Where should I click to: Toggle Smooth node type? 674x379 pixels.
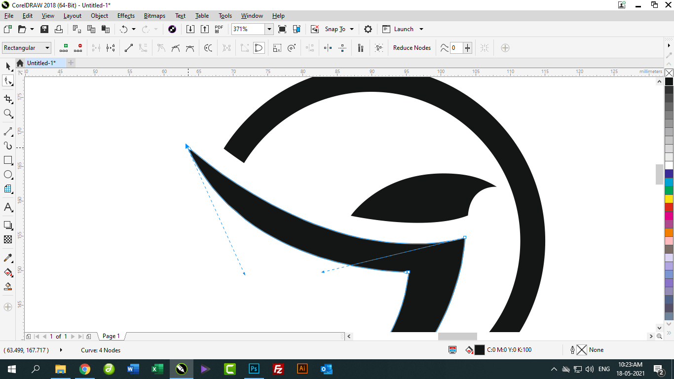point(176,48)
